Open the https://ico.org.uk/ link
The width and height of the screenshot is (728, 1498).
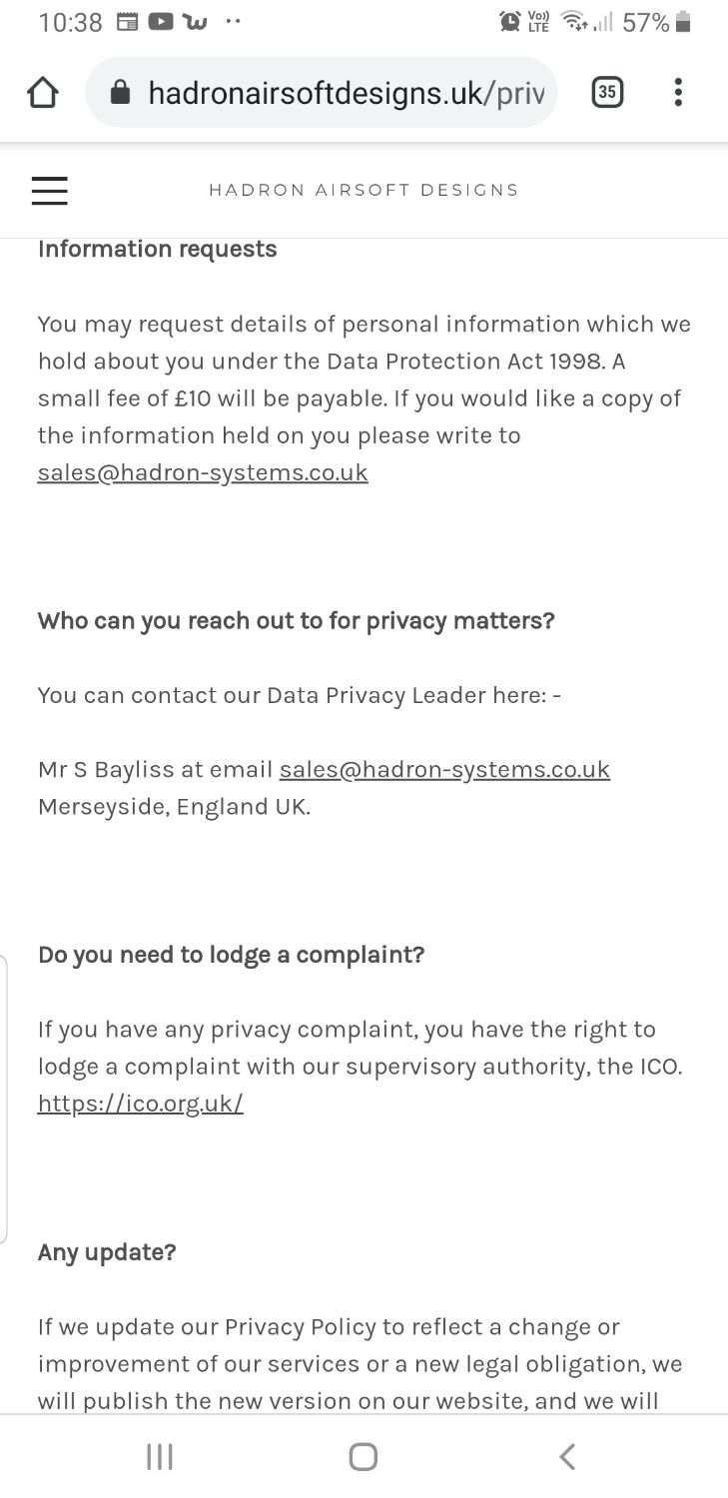pos(141,1104)
